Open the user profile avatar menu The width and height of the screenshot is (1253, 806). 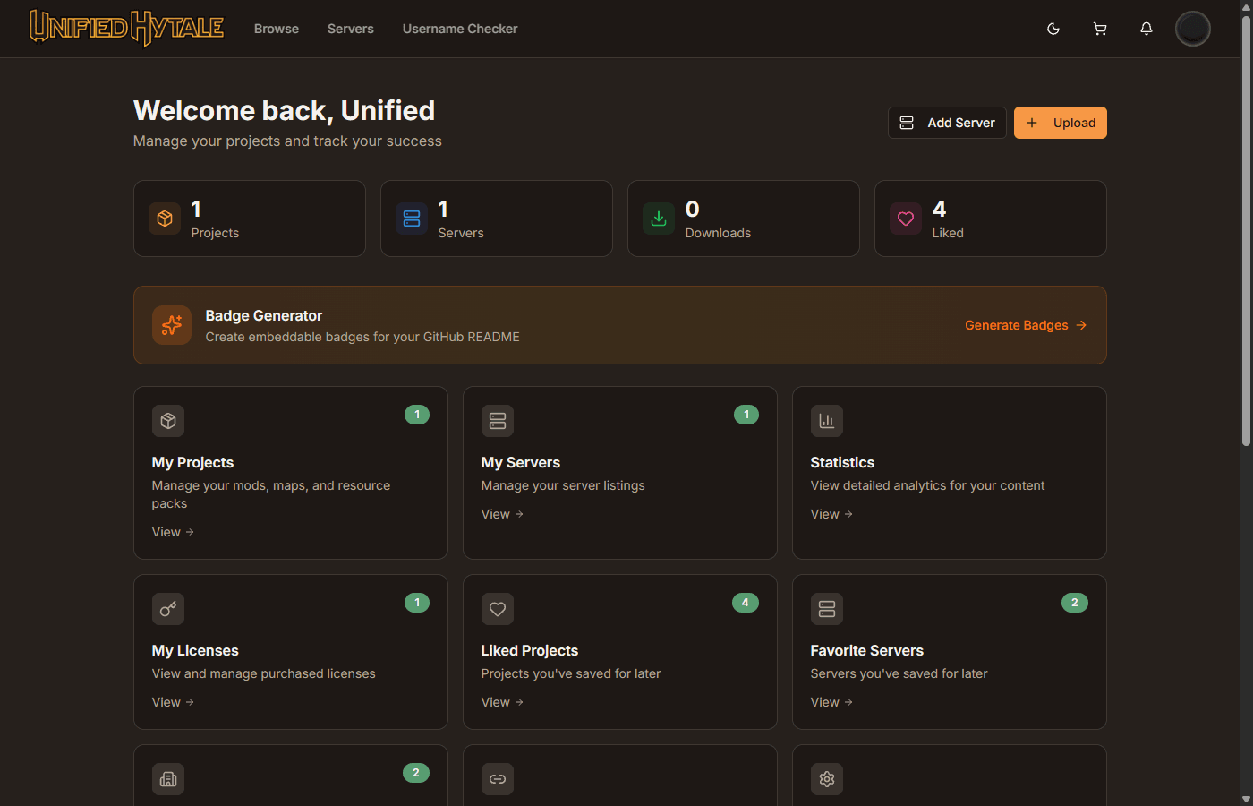point(1192,29)
